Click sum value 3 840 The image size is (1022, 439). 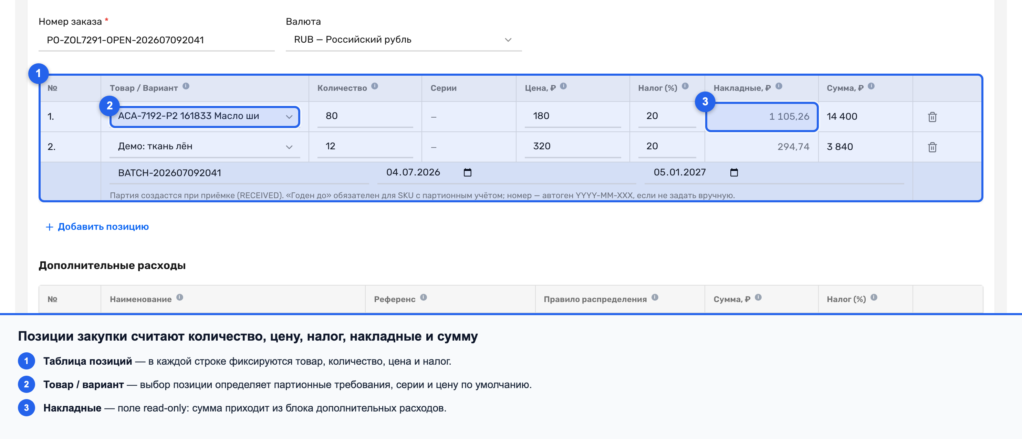click(x=839, y=147)
